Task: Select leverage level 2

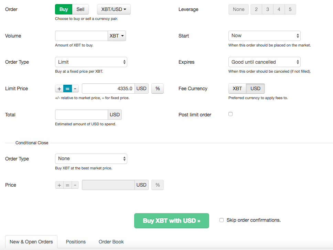Action: [256, 10]
